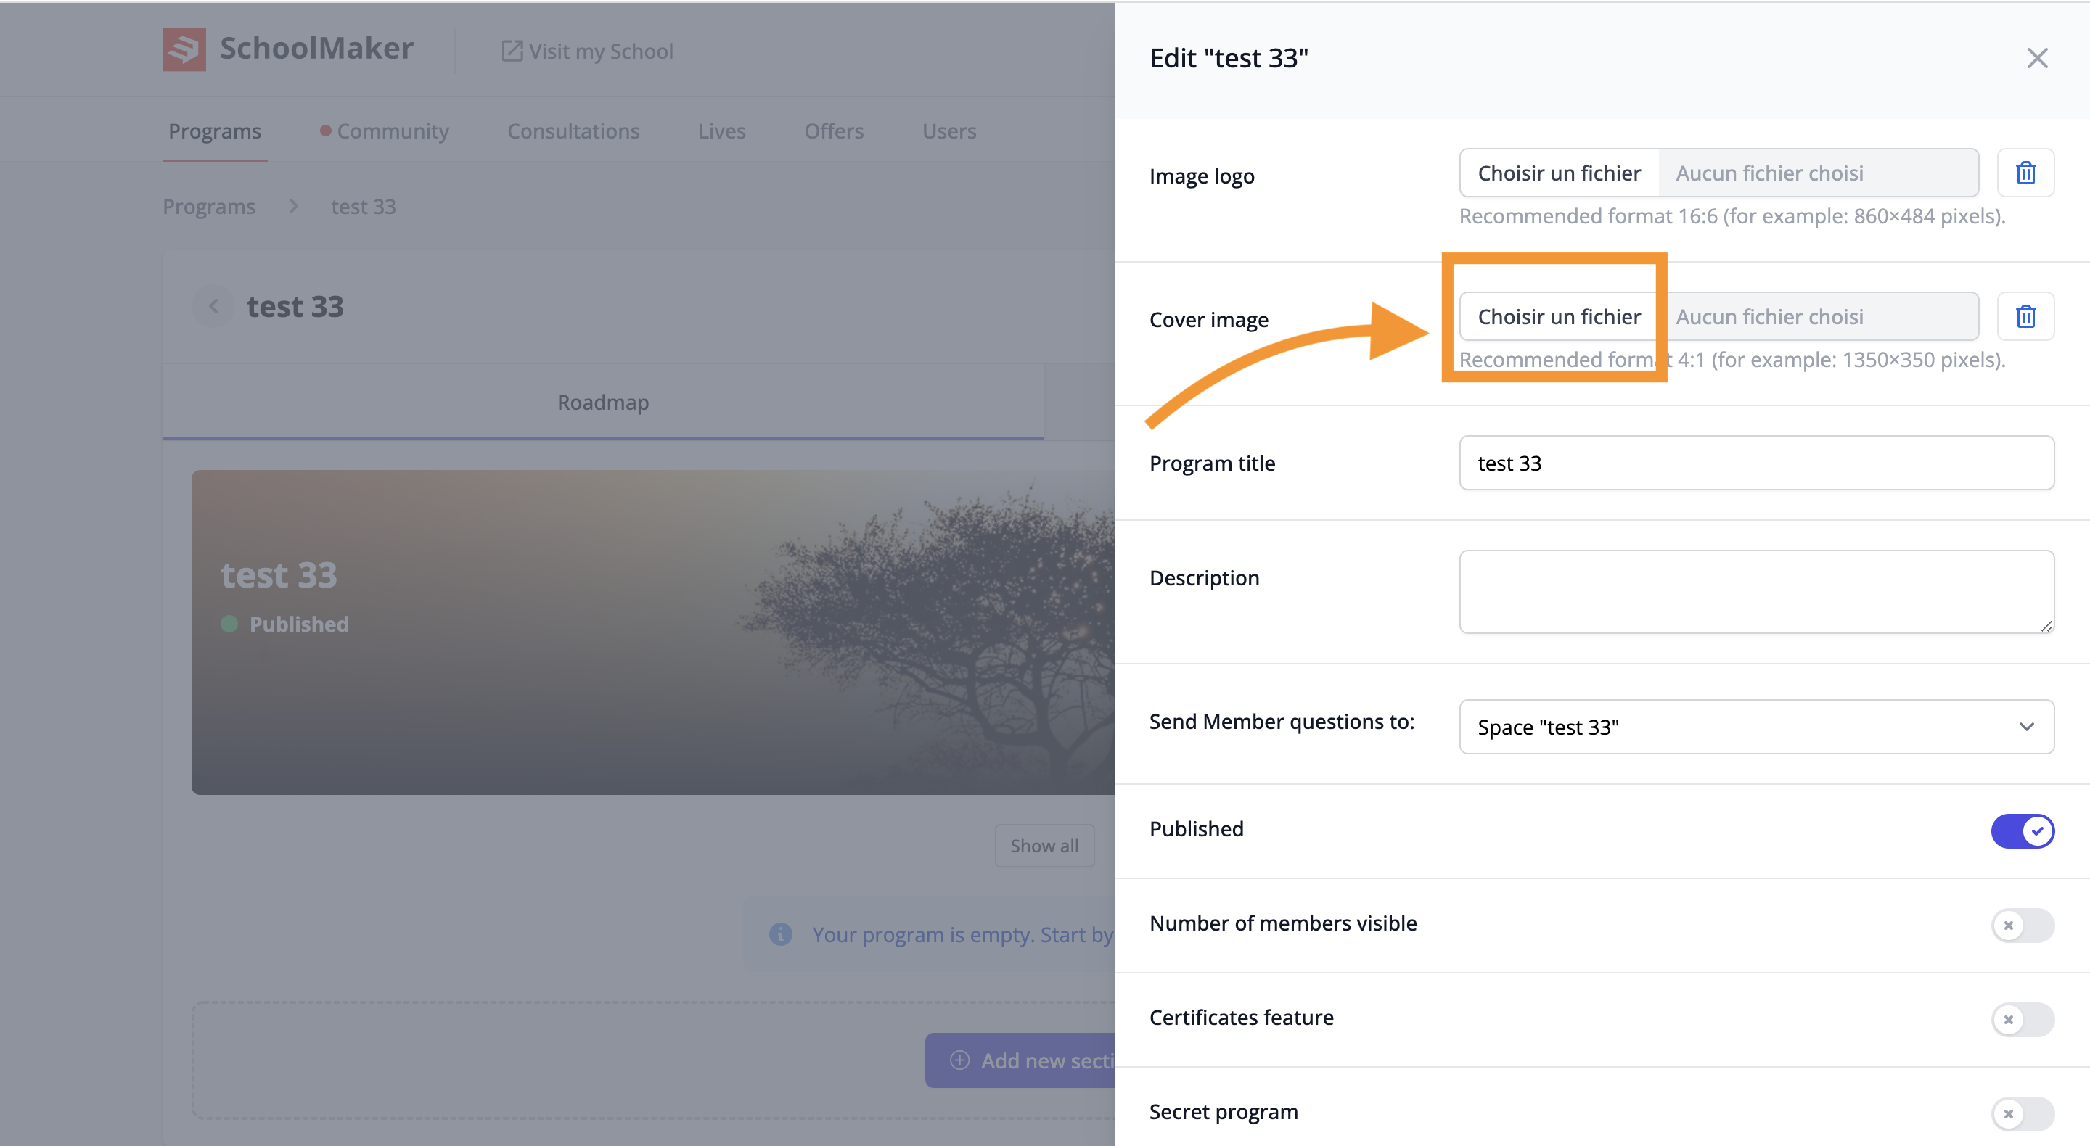Screen dimensions: 2090x1146
Task: Click the plus icon on Add new section
Action: coord(959,1060)
